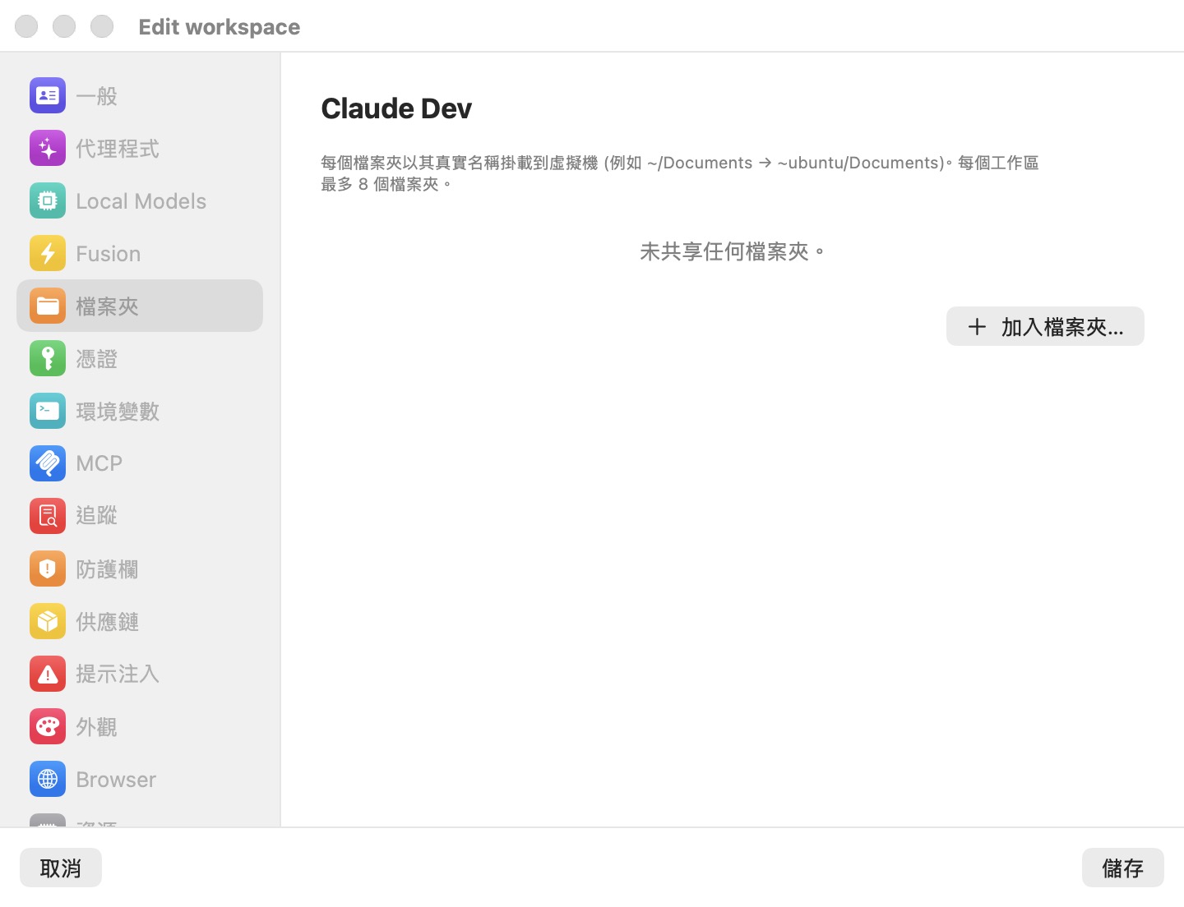
Task: Open the 一般 settings section
Action: (x=96, y=96)
